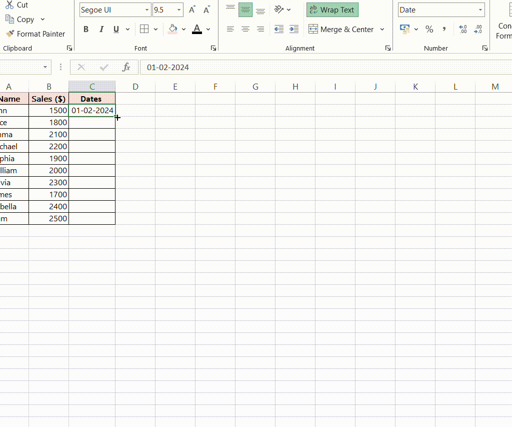The height and width of the screenshot is (427, 512).
Task: Open the Merge & Center dropdown arrow
Action: (382, 29)
